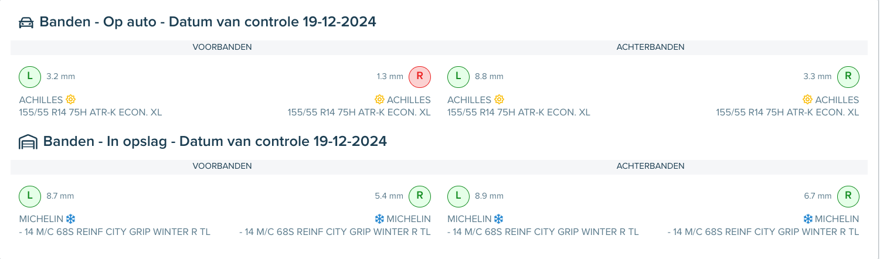Click the 1.3 mm tread depth value
Viewport: 880px width, 259px height.
(390, 76)
